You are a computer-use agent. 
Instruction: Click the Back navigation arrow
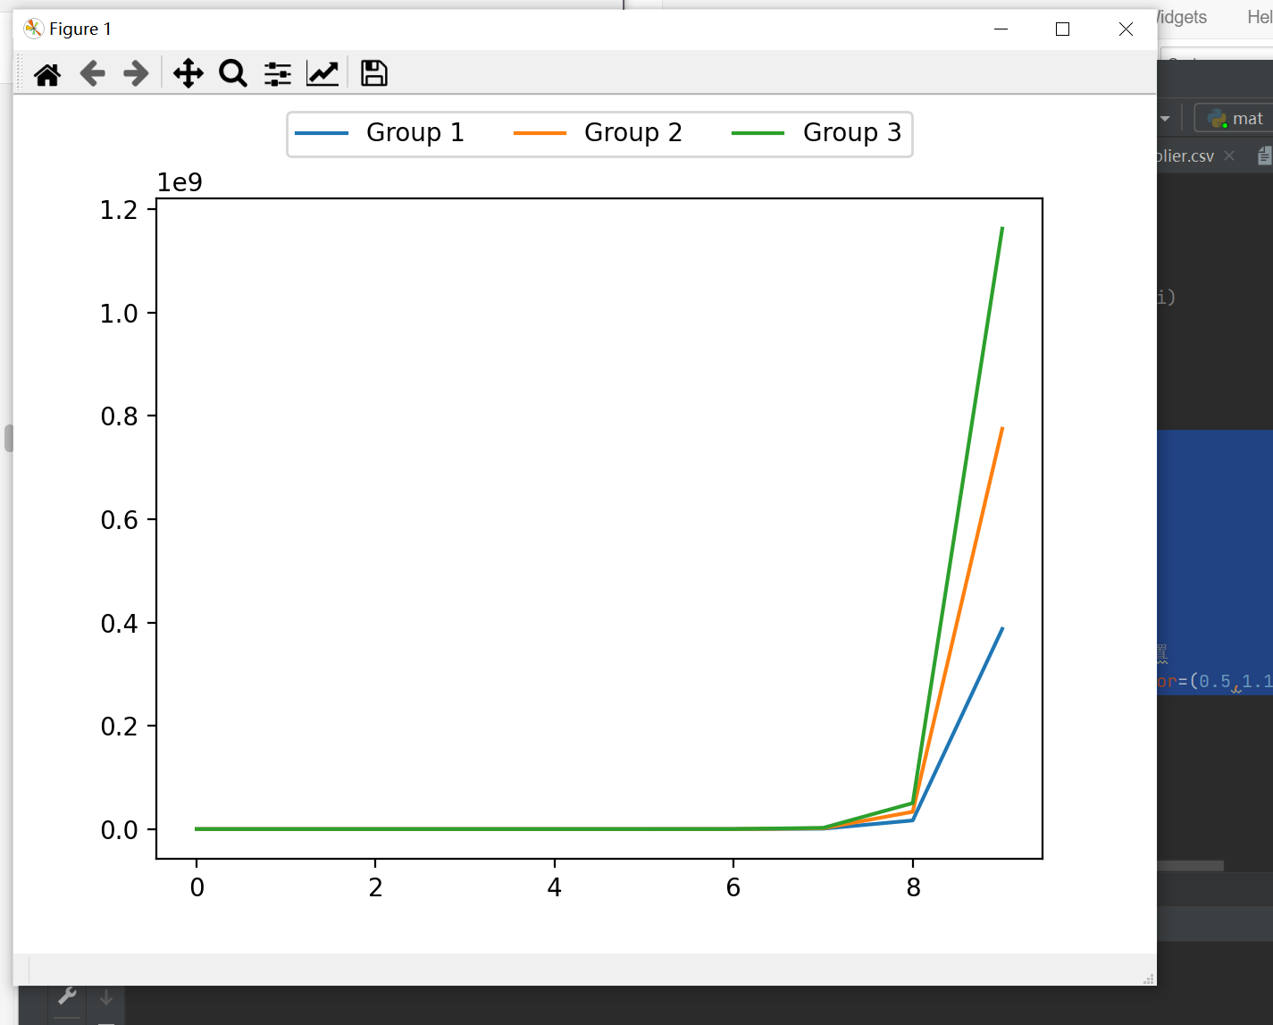click(x=92, y=72)
